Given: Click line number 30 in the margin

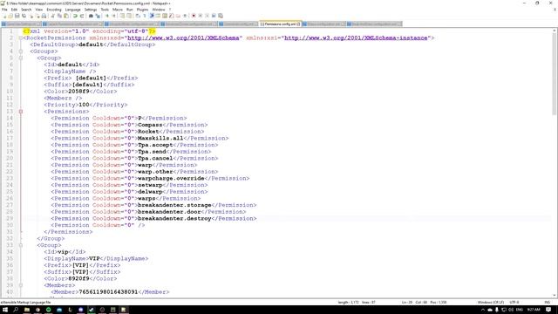Looking at the screenshot, I should [10, 225].
